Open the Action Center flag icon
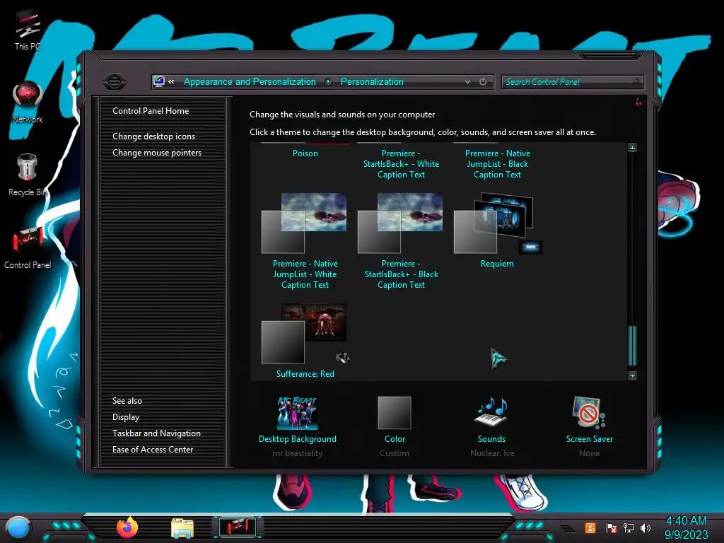 coord(612,527)
